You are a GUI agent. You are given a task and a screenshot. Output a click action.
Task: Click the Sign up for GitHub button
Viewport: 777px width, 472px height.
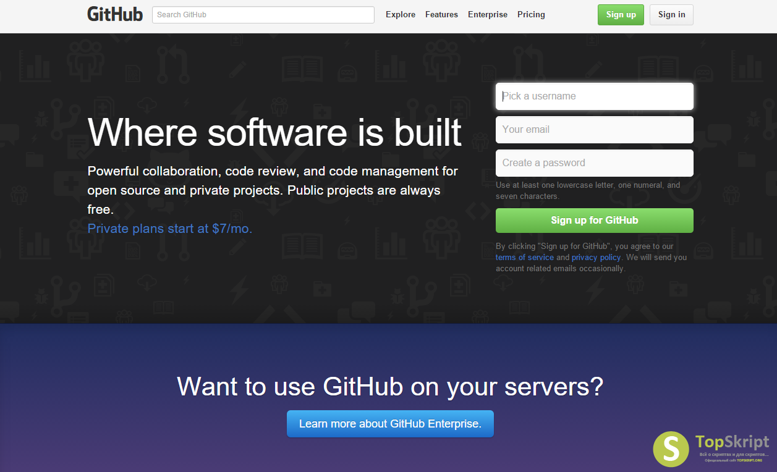tap(595, 221)
